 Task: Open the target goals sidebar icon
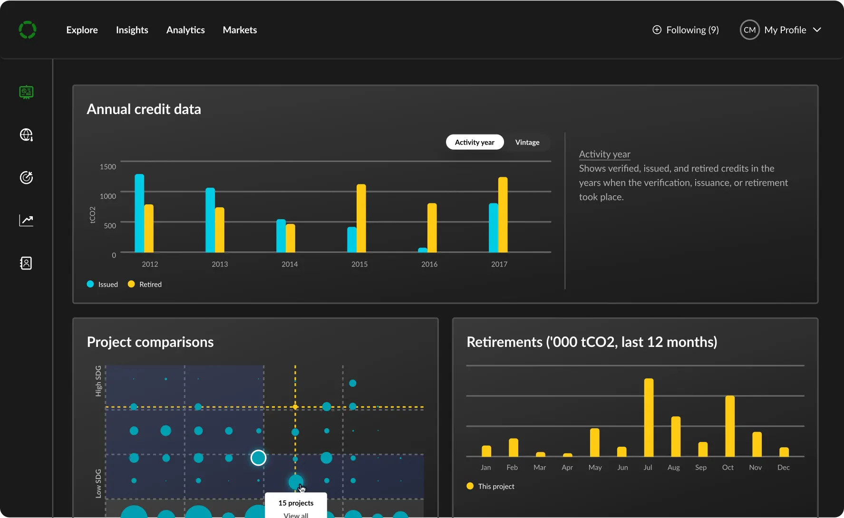tap(26, 177)
